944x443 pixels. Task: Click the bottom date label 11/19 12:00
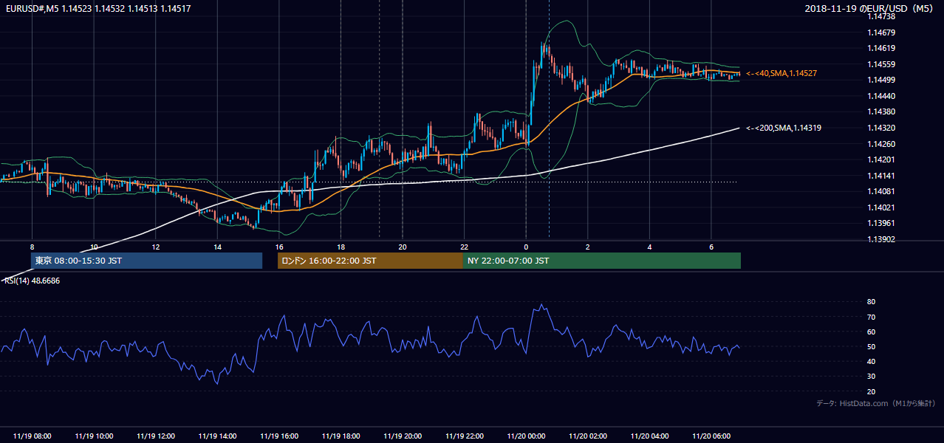pos(156,436)
